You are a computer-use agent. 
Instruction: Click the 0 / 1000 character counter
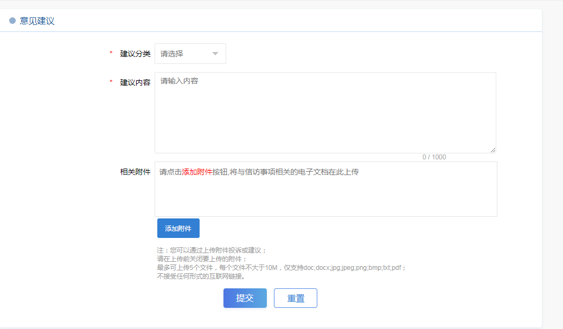pos(434,157)
